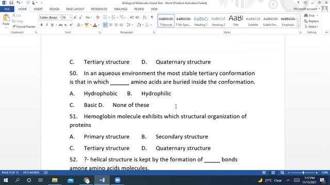Open the Clipboard pane launcher

coord(36,32)
